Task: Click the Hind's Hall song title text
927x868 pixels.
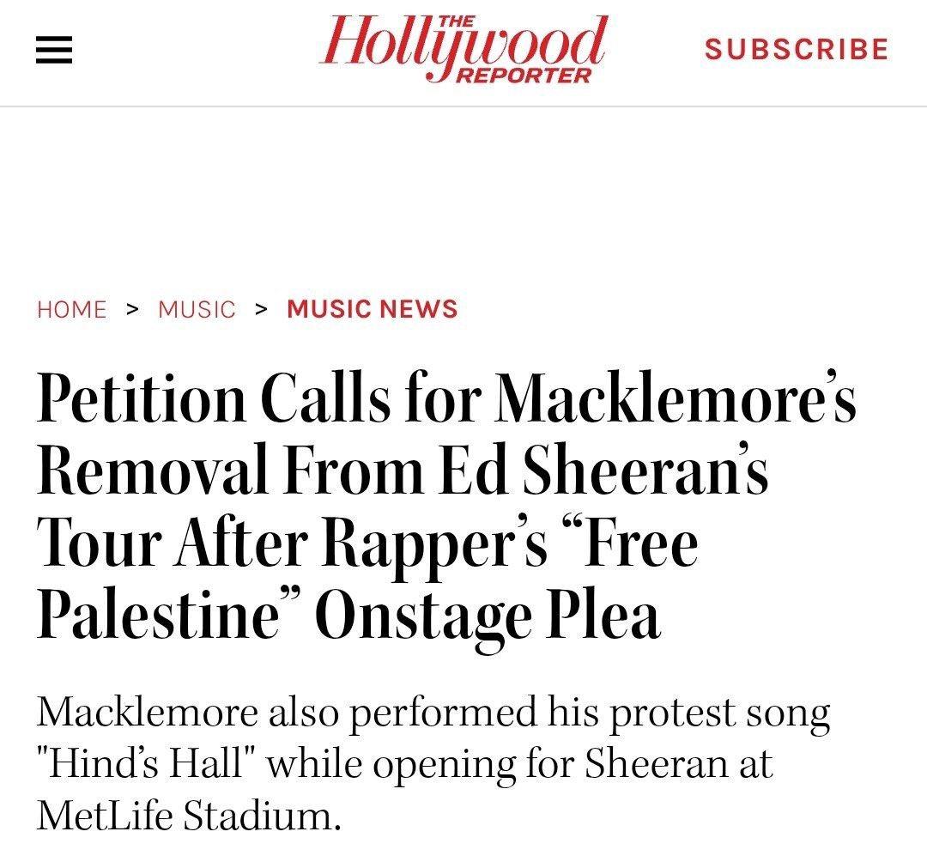Action: (x=145, y=763)
